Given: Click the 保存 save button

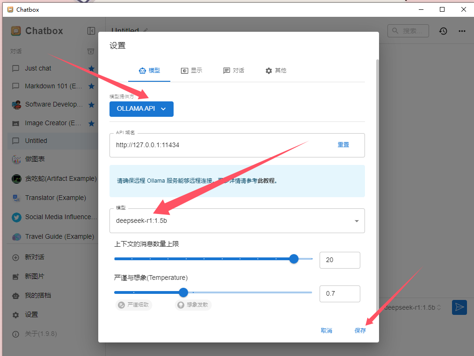Looking at the screenshot, I should point(360,331).
